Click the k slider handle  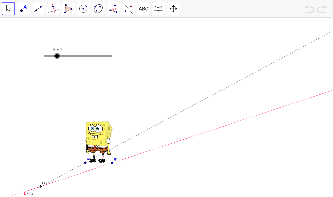[57, 56]
